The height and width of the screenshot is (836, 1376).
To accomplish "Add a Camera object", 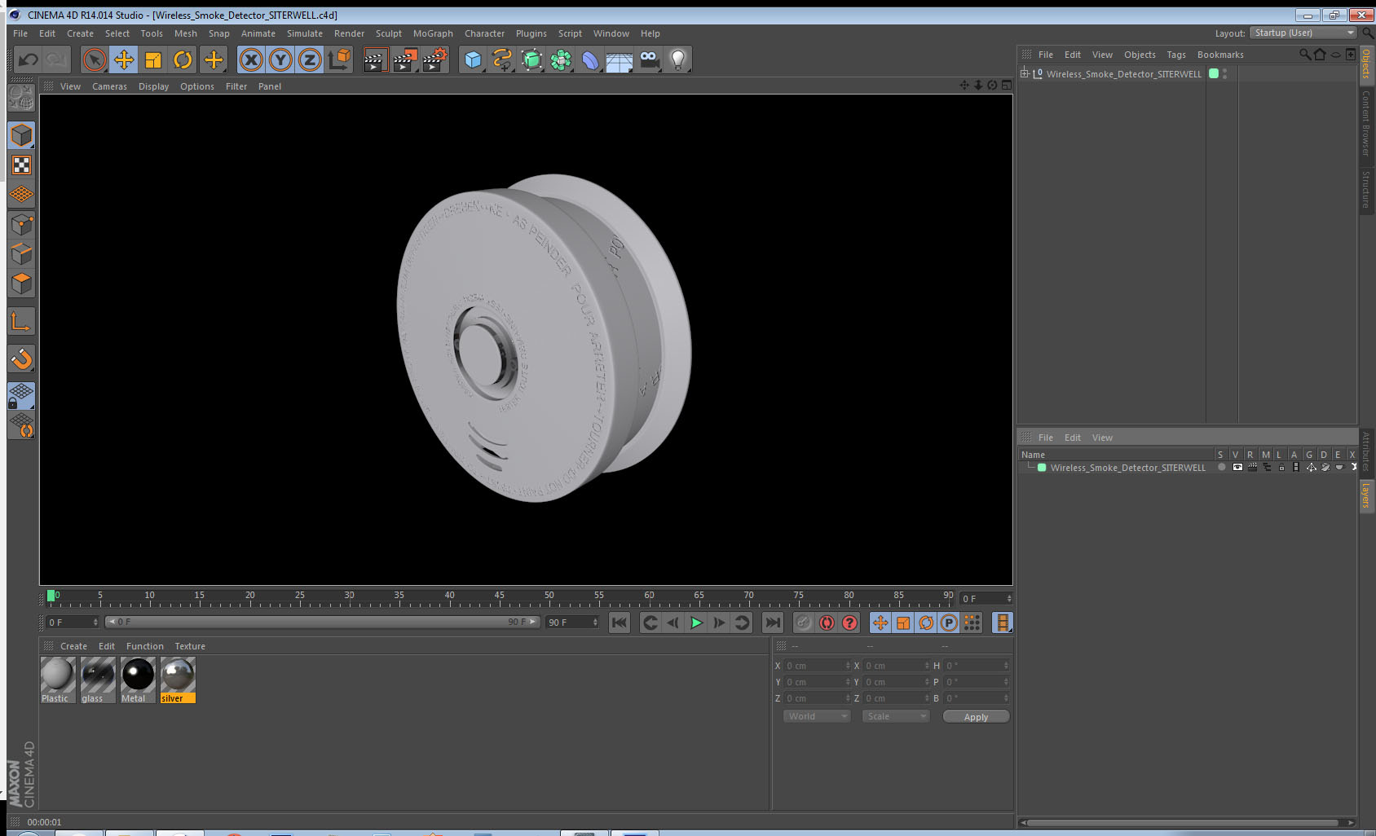I will (x=649, y=59).
